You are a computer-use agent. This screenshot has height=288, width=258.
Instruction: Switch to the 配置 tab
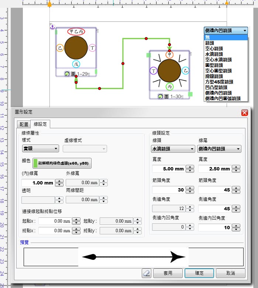pyautogui.click(x=23, y=124)
